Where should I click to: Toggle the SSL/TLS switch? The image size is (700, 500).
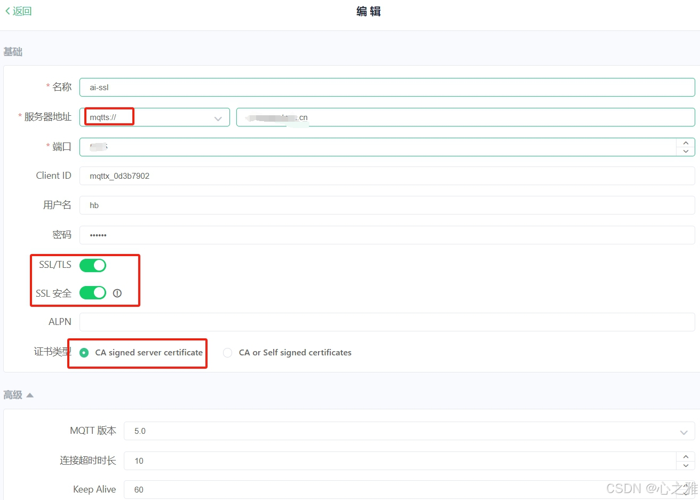(93, 265)
